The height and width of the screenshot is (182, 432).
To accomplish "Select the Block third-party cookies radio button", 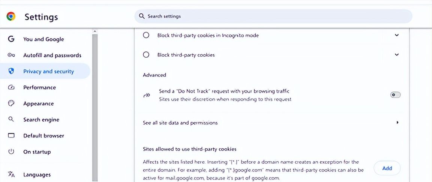I will (146, 55).
